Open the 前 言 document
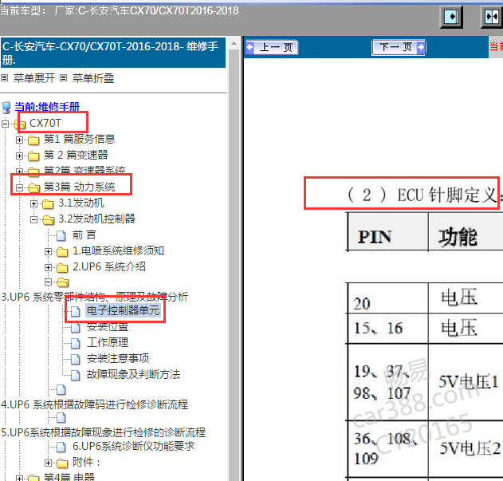Screen dimensions: 503x481 point(84,235)
